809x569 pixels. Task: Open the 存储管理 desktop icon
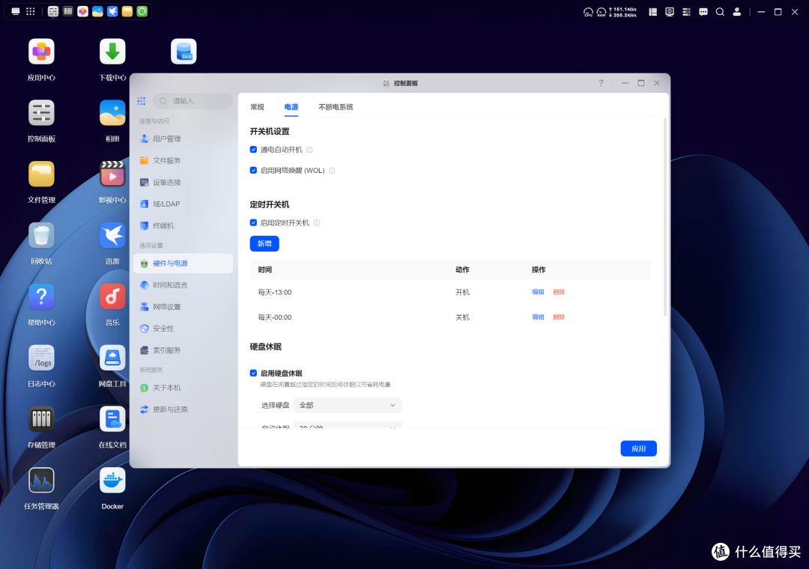pos(41,419)
